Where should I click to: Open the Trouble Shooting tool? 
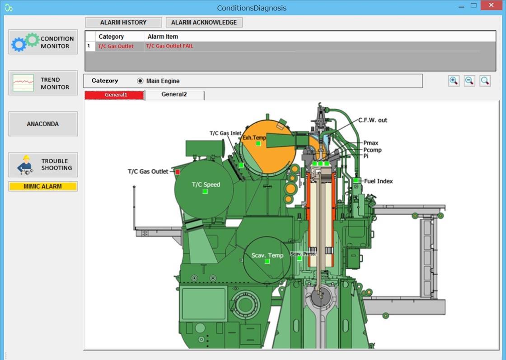[x=43, y=164]
